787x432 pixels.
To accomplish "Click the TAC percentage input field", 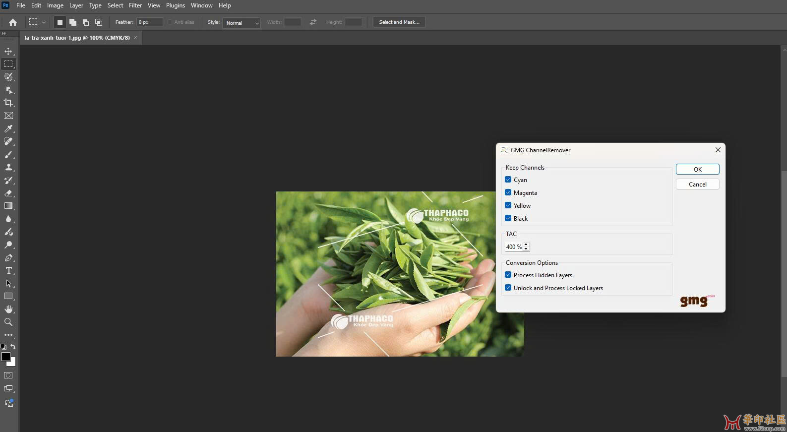I will click(514, 247).
